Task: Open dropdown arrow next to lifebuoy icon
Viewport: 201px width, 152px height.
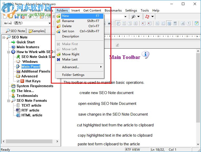Action: (x=153, y=16)
